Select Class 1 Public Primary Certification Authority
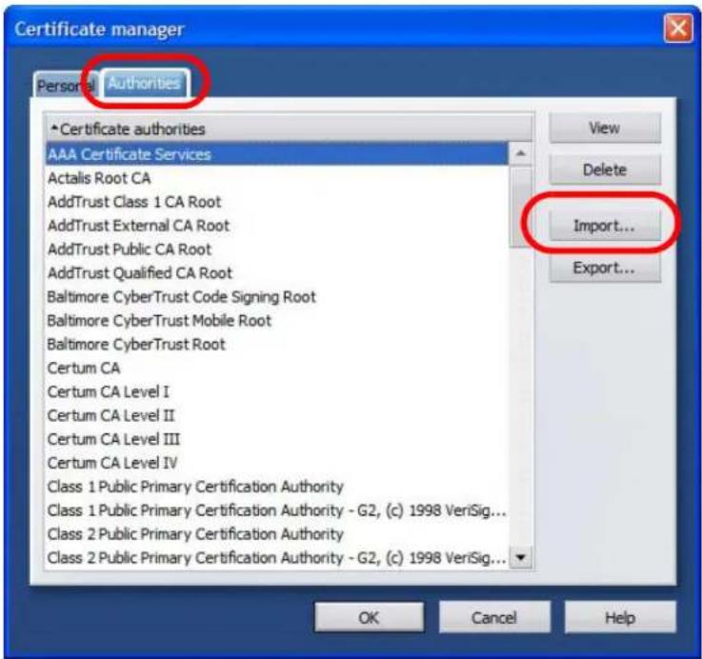The height and width of the screenshot is (659, 702). tap(276, 487)
